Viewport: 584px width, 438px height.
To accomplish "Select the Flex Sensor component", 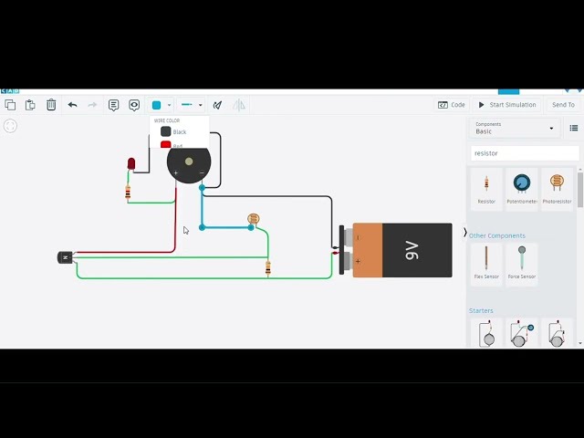I will (x=486, y=264).
